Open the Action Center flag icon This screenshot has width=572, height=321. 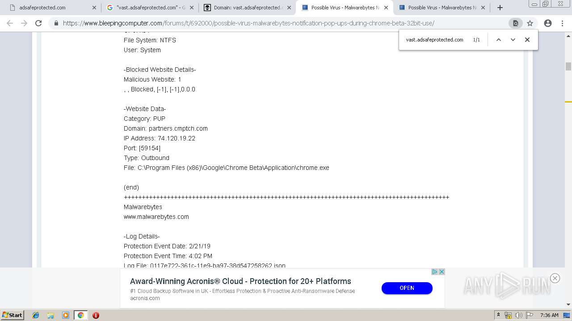coord(529,315)
